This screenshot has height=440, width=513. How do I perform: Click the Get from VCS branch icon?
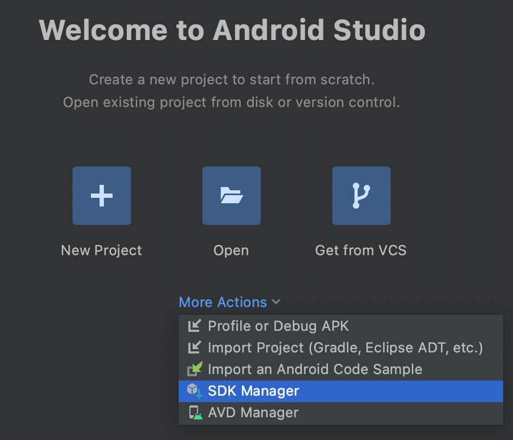[361, 196]
